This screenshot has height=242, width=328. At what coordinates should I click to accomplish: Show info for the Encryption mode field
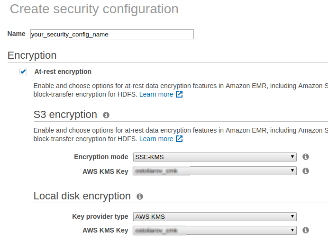(306, 157)
